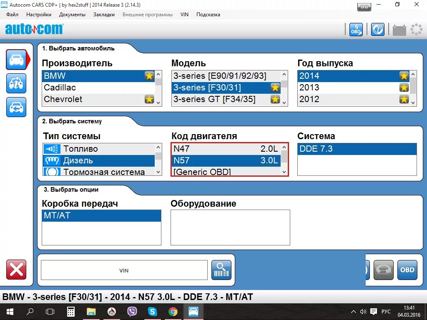Select the vehicle selection car icon in sidebar

[16, 59]
